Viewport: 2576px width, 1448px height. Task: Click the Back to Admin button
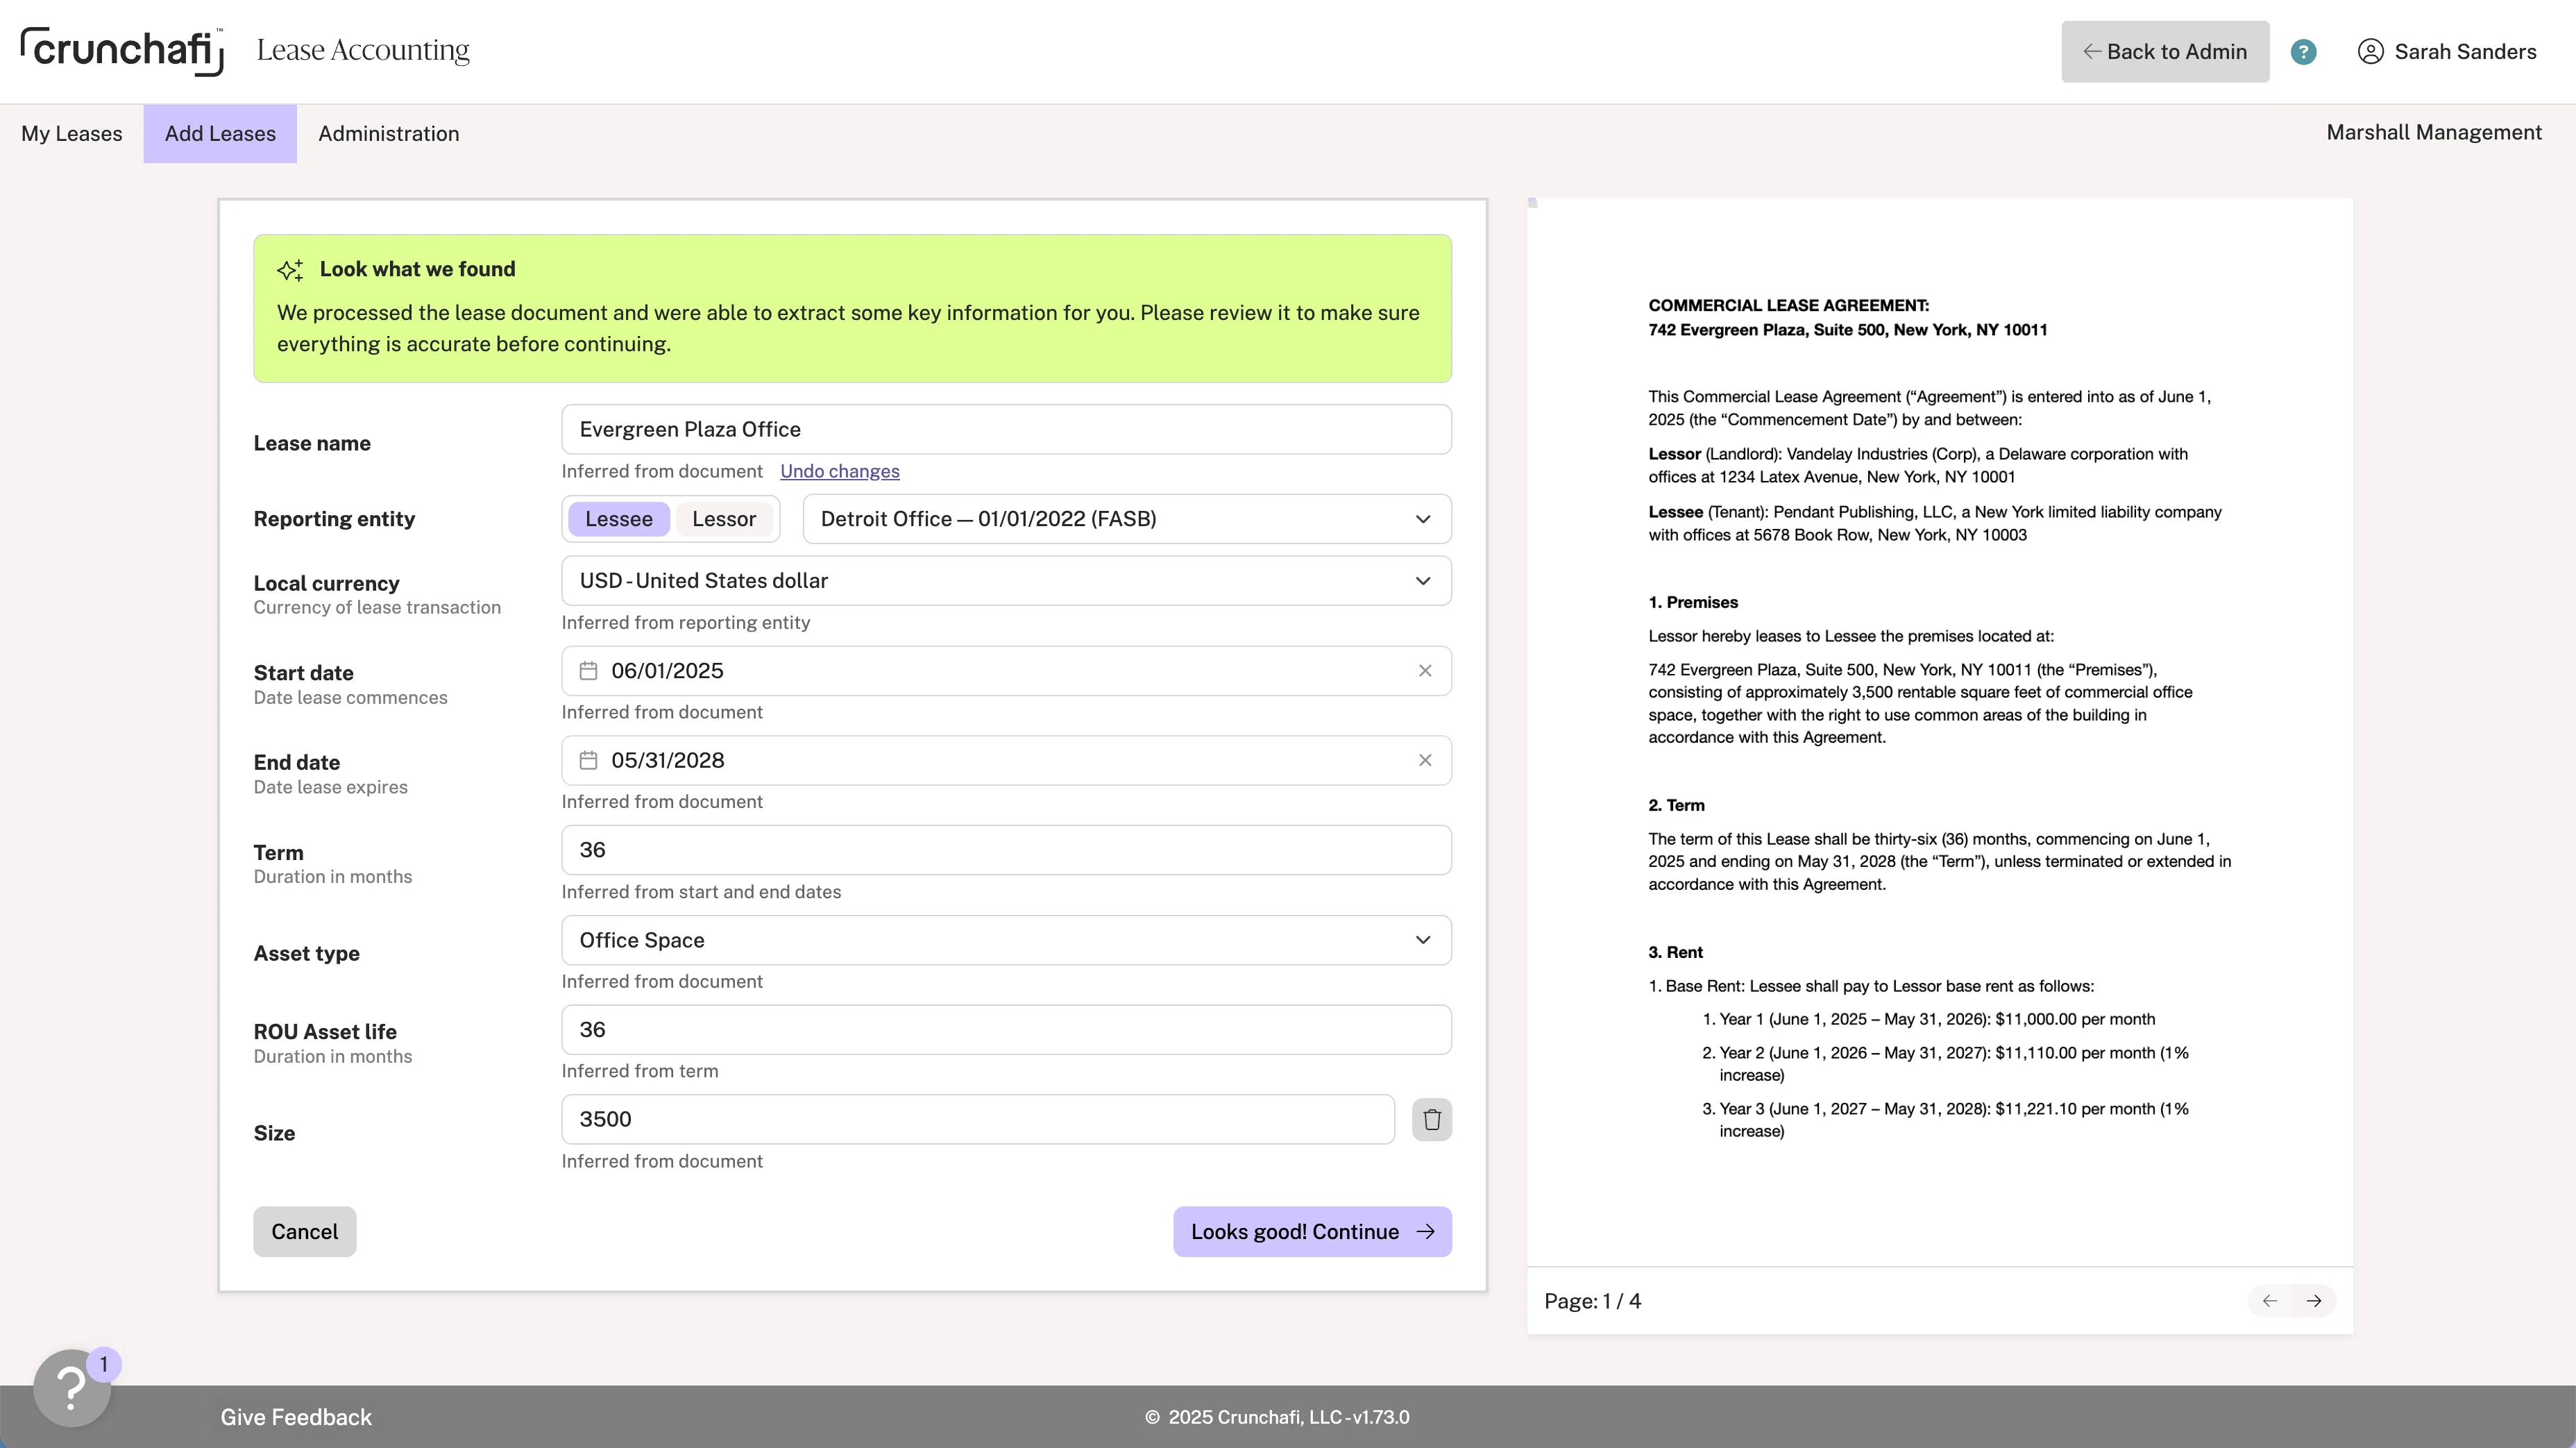pos(2164,52)
